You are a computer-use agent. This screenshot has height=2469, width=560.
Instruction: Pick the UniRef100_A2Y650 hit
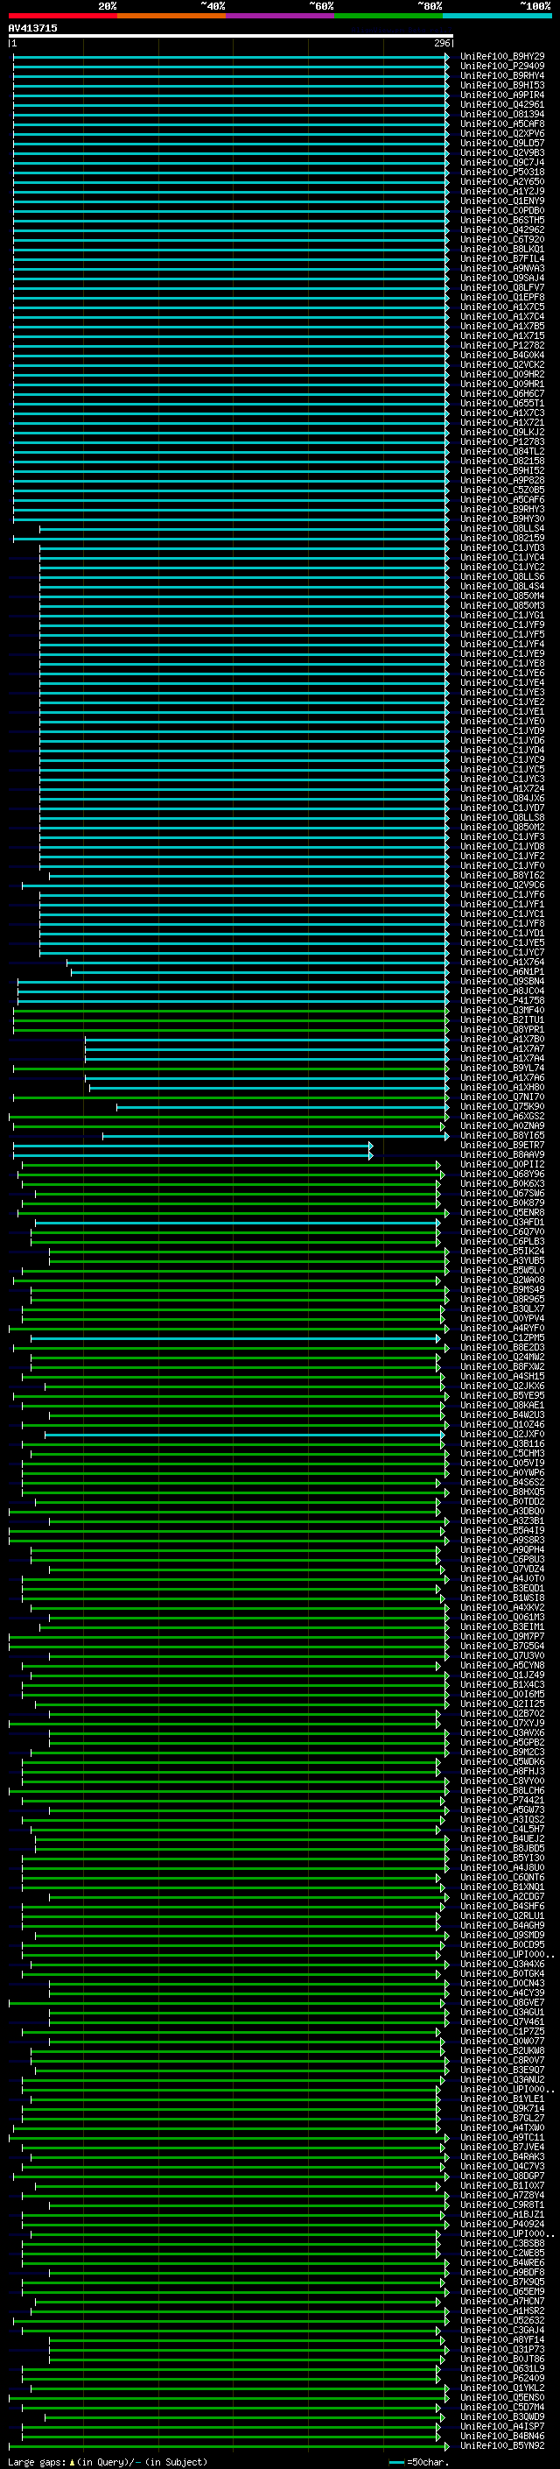[502, 181]
